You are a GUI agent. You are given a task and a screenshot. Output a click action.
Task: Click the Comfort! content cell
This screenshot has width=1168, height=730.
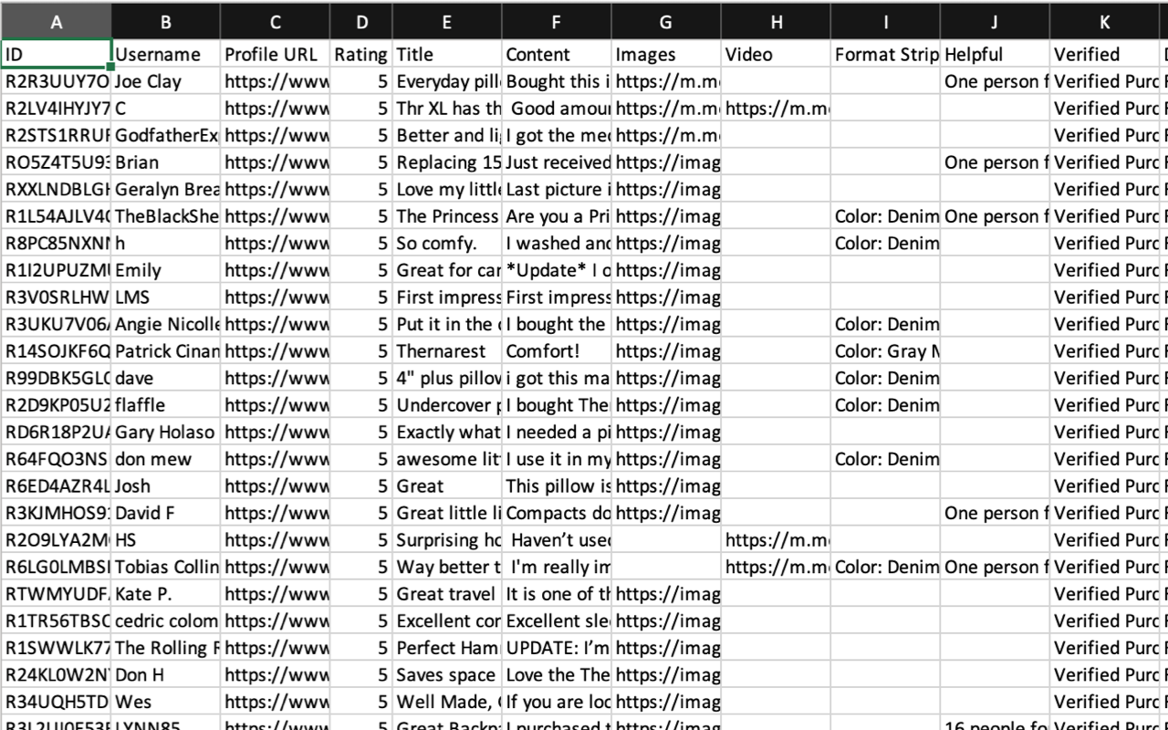pos(558,351)
